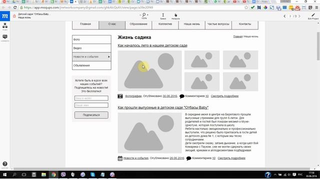This screenshot has height=180, width=320.
Task: Open link Как началось лето в нашем детском саде
Action: [x=152, y=45]
